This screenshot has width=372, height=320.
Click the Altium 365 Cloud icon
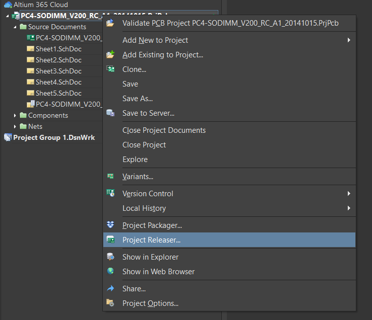click(x=8, y=5)
